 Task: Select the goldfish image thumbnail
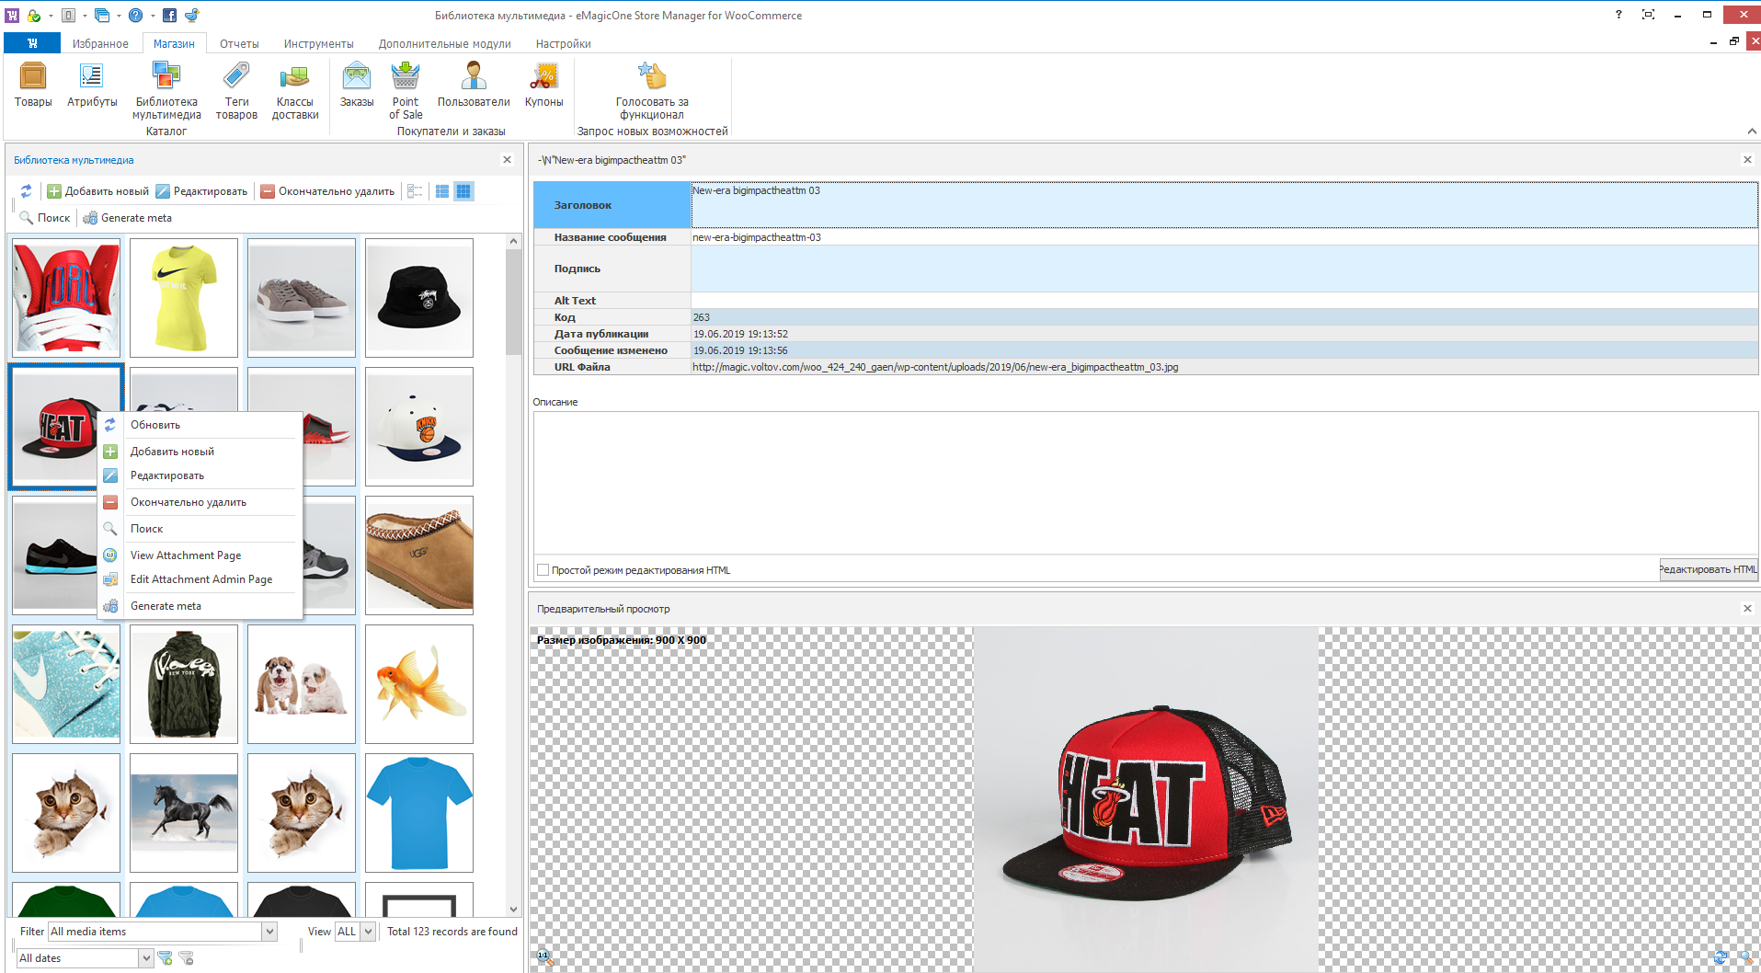point(419,684)
